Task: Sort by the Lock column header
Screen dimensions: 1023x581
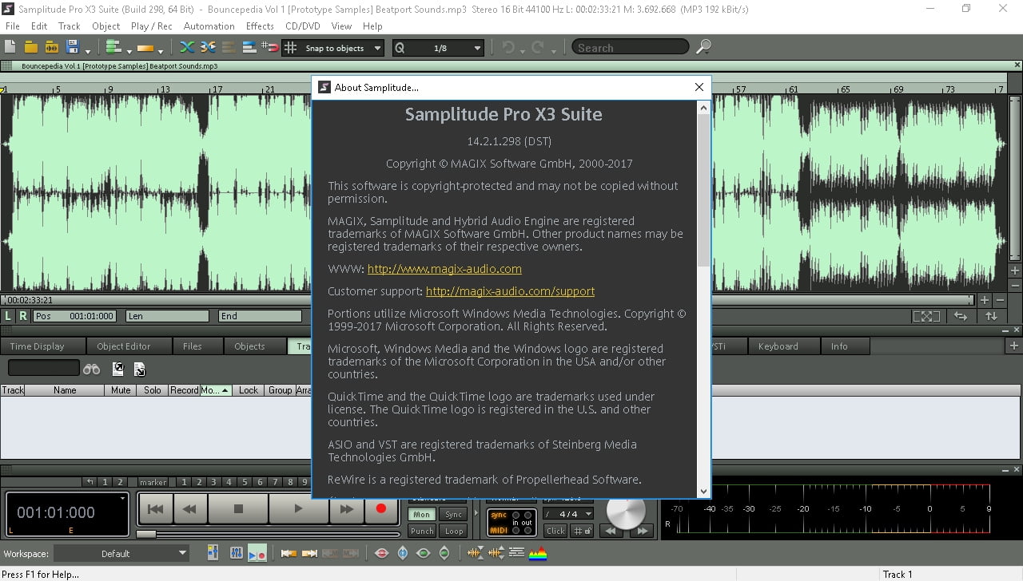Action: pos(249,390)
